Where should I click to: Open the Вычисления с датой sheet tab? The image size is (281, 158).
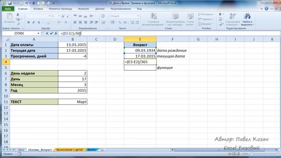69,150
